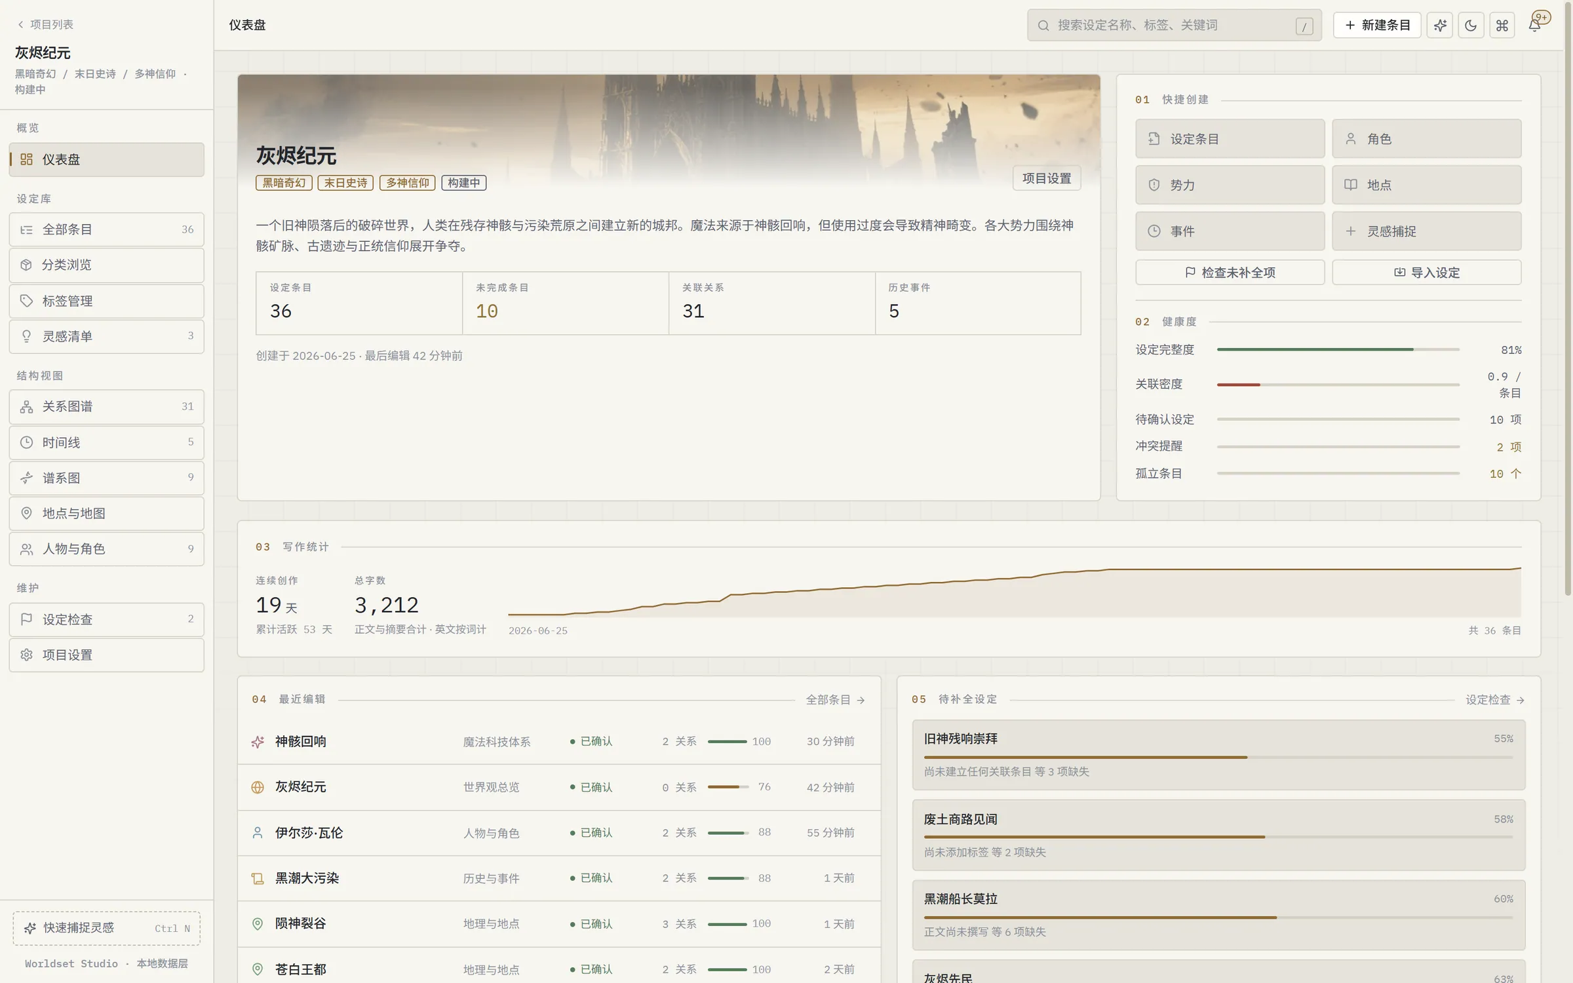Open 标签管理 in the sidebar

106,301
